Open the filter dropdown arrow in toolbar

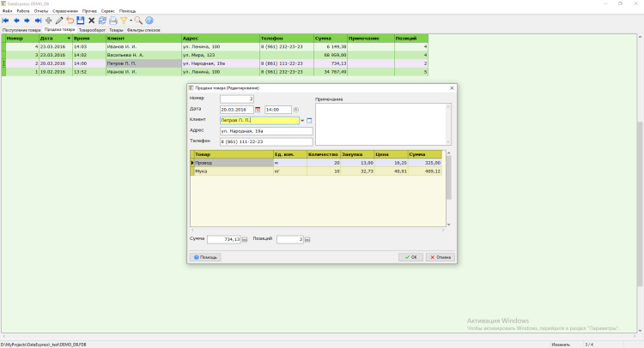[x=131, y=21]
